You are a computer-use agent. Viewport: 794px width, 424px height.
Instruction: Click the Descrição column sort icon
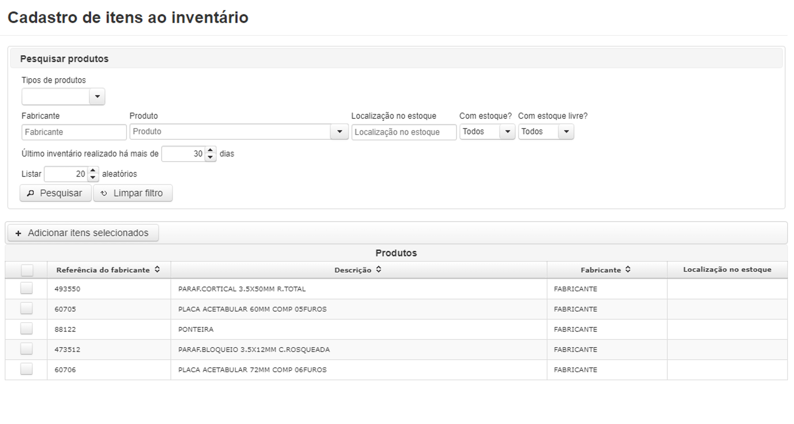tap(379, 269)
